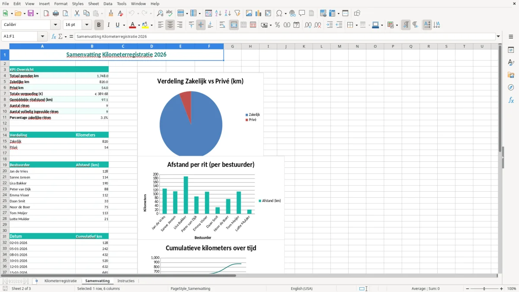Apply the yellow highlighting color swatch
The width and height of the screenshot is (519, 292).
pyautogui.click(x=145, y=25)
